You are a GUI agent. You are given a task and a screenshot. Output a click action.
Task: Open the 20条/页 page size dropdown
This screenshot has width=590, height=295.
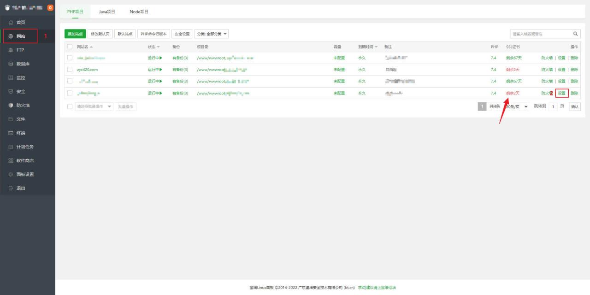(x=517, y=106)
